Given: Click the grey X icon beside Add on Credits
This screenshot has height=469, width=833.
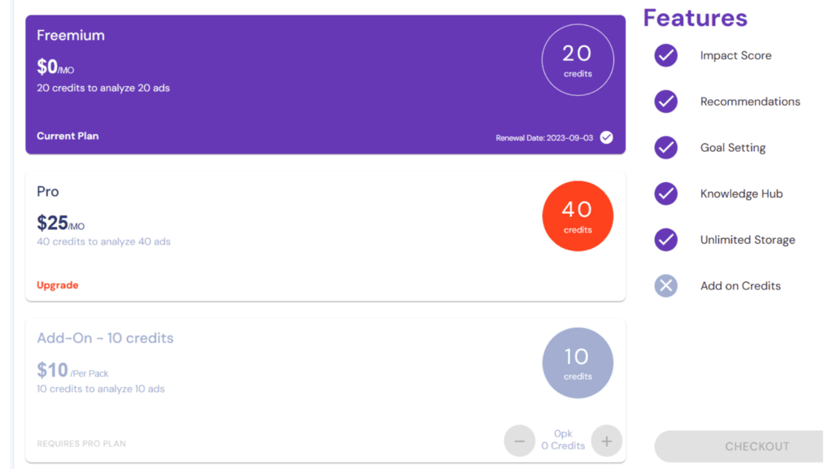Looking at the screenshot, I should (x=665, y=286).
